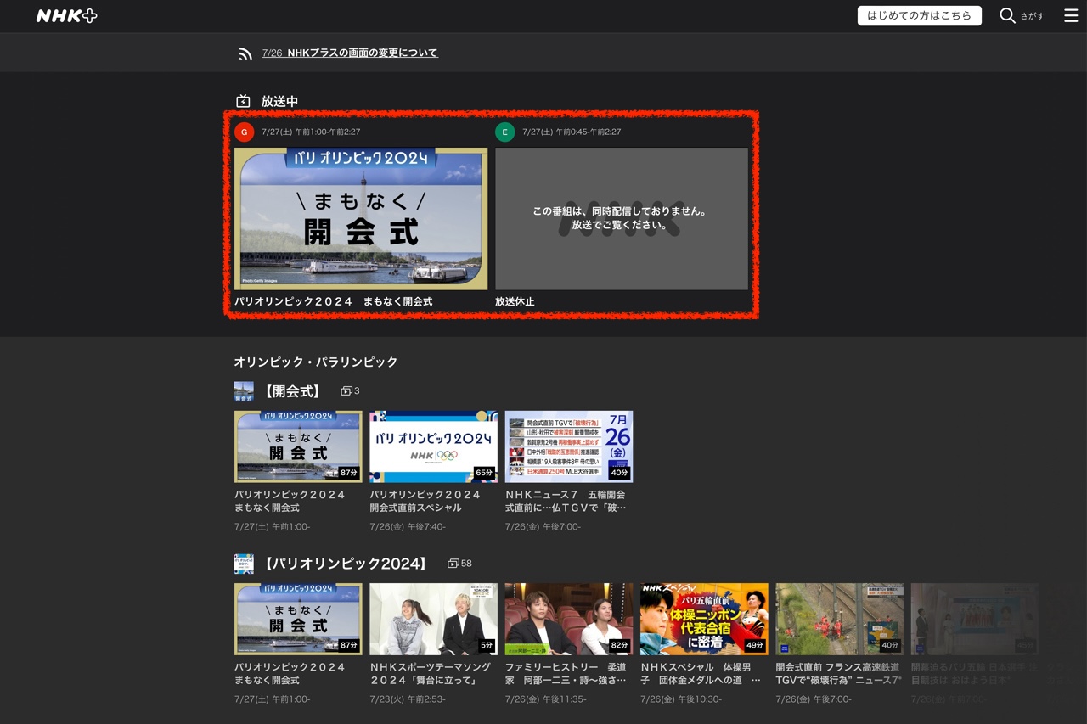The height and width of the screenshot is (724, 1087).
Task: Click the title 開会式直前スペシャル
Action: coord(425,501)
